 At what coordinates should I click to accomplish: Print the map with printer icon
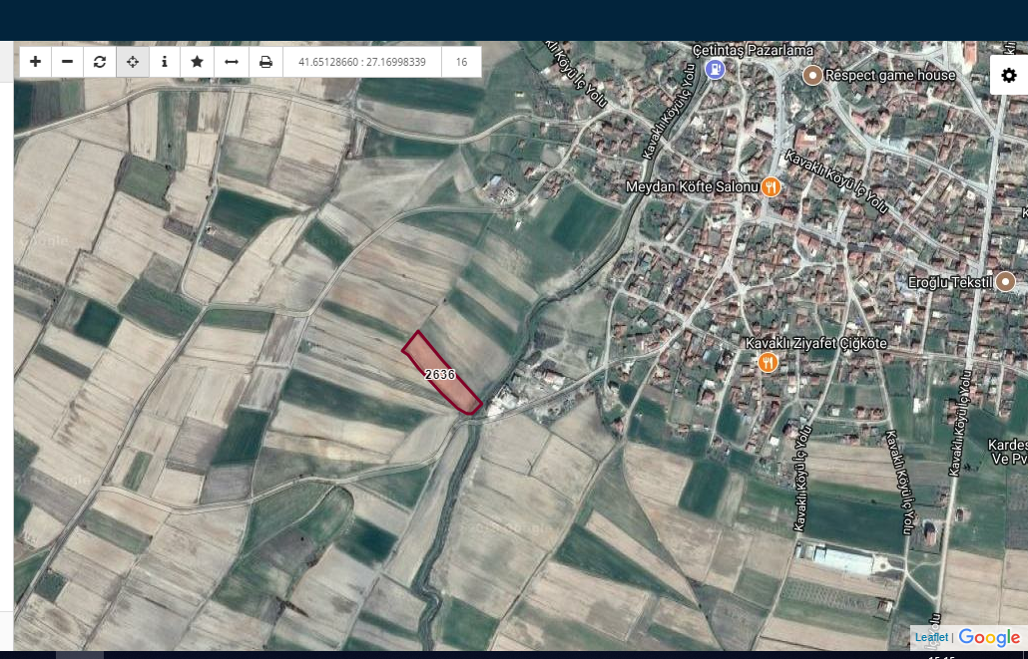265,62
